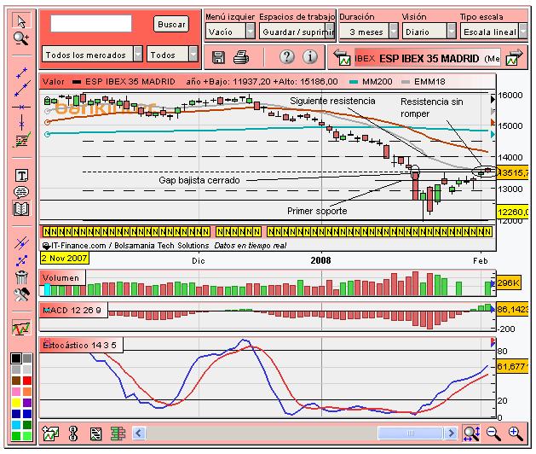Open Todos los mercados dropdown
The height and width of the screenshot is (454, 536).
pos(92,55)
